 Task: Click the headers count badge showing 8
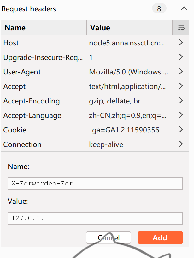click(x=159, y=9)
